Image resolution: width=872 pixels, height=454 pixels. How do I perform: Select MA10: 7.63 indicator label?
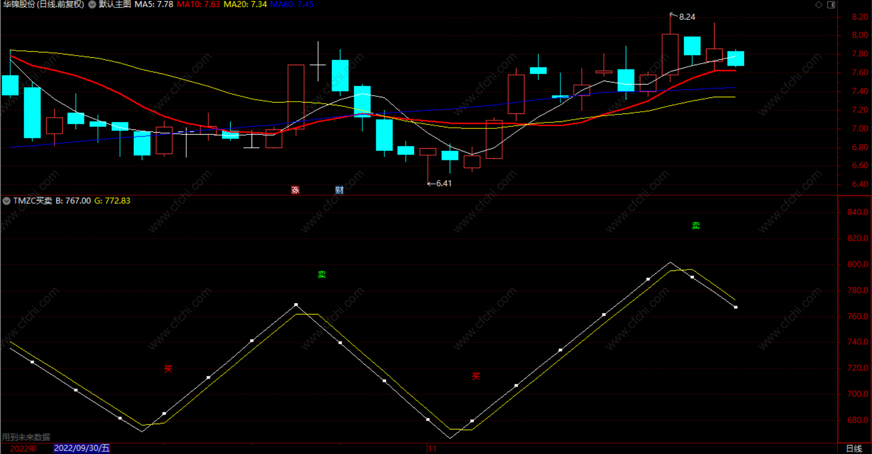click(198, 4)
